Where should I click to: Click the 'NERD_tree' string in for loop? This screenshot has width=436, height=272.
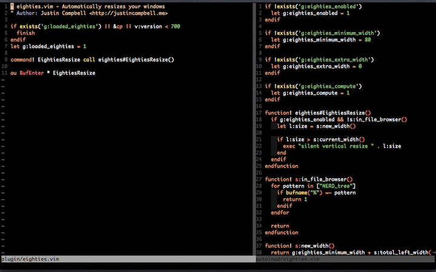[336, 186]
